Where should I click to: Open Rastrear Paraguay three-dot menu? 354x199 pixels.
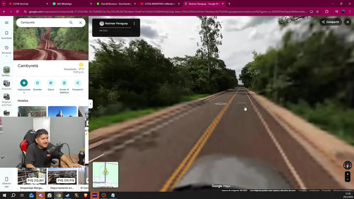click(134, 23)
